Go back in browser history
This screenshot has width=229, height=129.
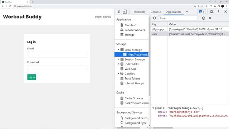pyautogui.click(x=3, y=6)
